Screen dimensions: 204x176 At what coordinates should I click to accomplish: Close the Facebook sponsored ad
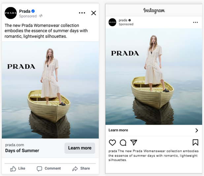tap(93, 13)
